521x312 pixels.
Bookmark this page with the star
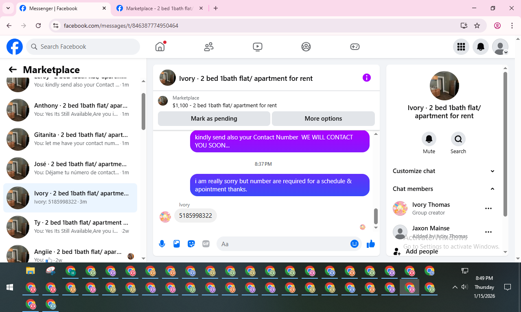[477, 26]
